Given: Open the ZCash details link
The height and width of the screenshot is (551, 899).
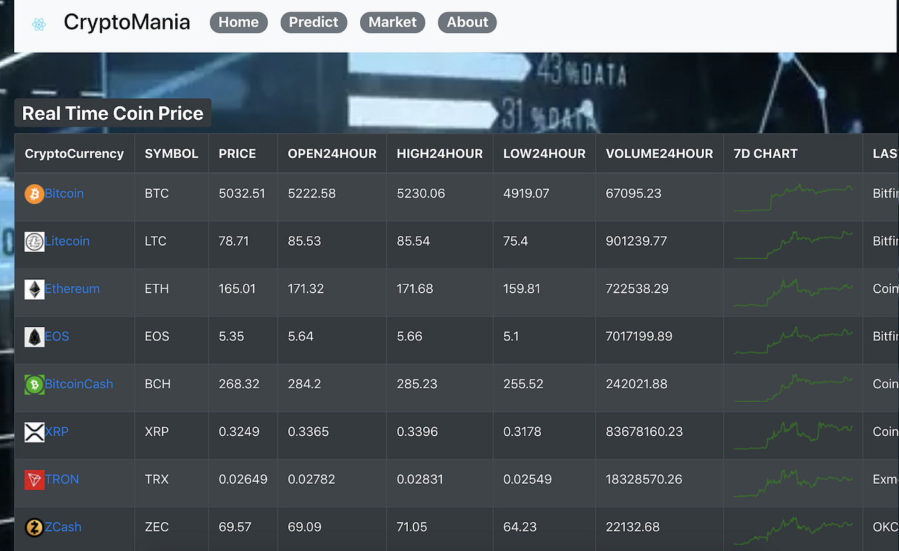Looking at the screenshot, I should coord(63,527).
